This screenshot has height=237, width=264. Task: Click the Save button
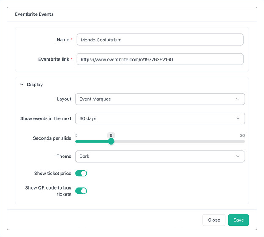239,220
